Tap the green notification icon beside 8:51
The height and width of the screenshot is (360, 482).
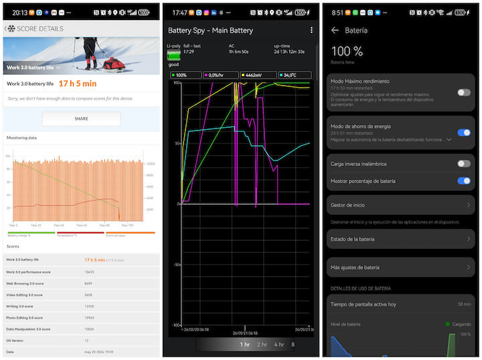coord(355,13)
